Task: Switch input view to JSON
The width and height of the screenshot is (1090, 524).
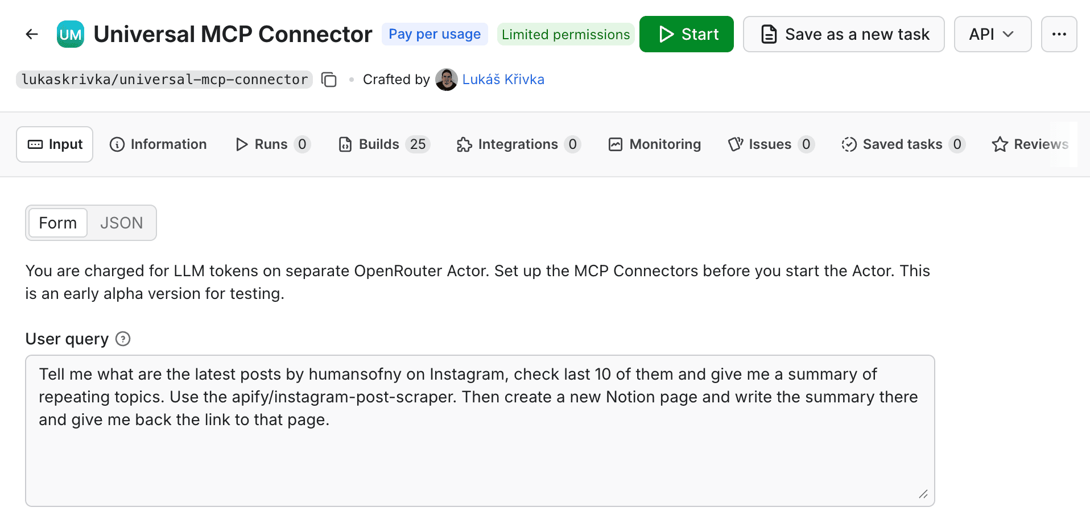Action: [121, 223]
